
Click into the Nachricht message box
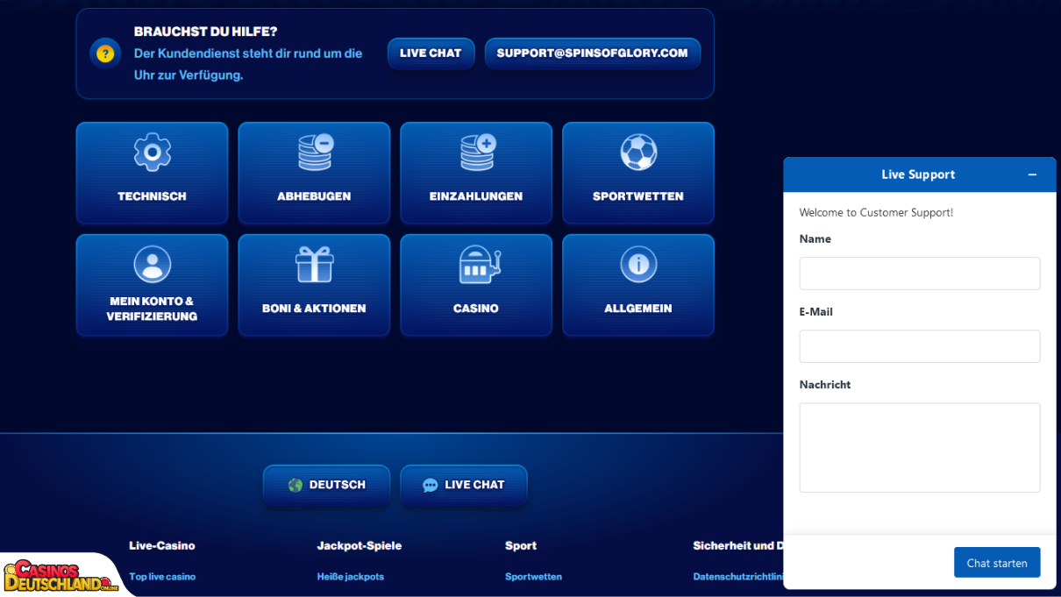(920, 448)
